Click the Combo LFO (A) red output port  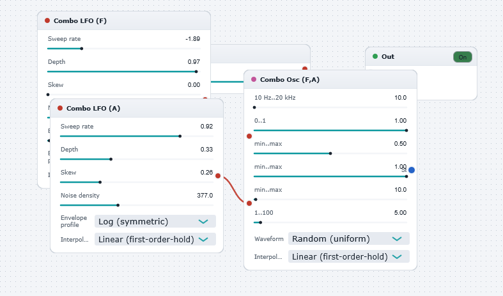[218, 176]
